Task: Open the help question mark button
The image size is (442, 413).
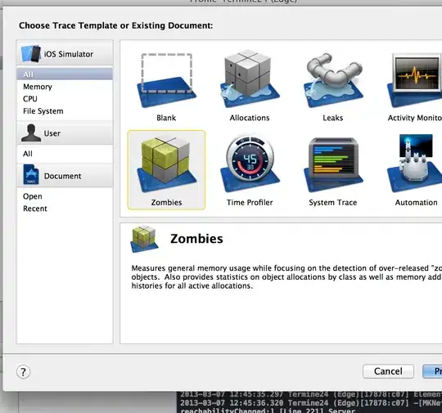Action: point(24,371)
